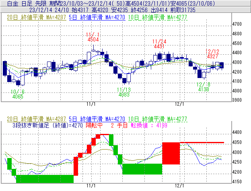Click the 20日 終値平滑 MA=4287 legend in lower chart
The width and height of the screenshot is (251, 191).
coord(37,119)
